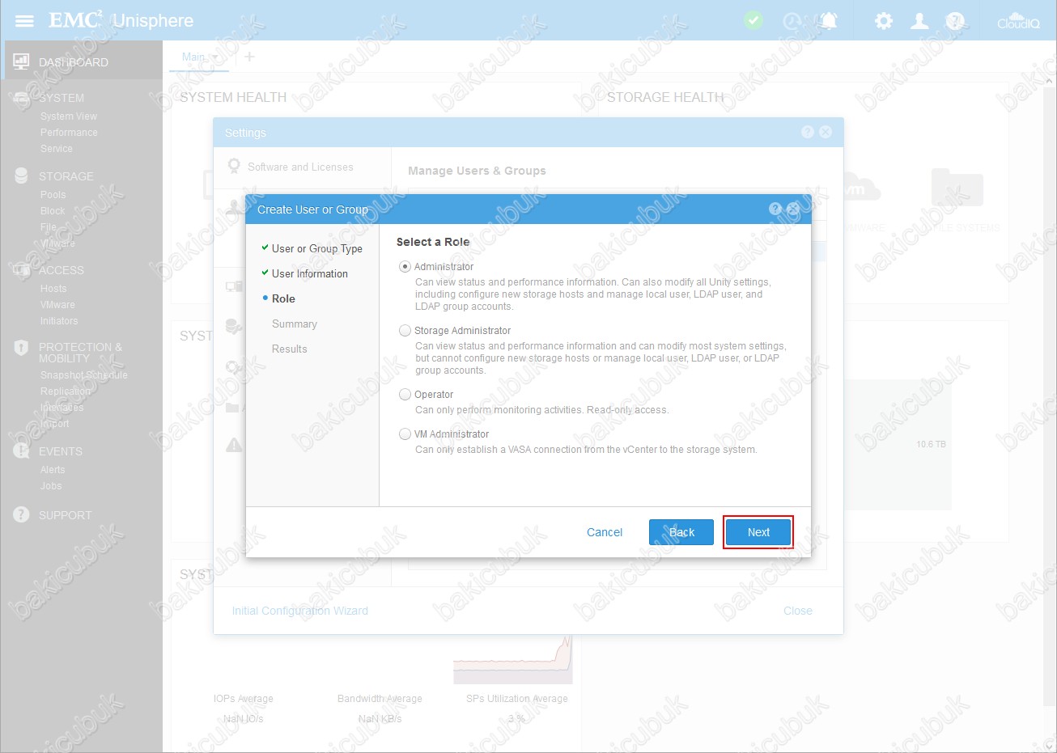Viewport: 1057px width, 753px height.
Task: Open Block under Storage
Action: click(x=53, y=211)
